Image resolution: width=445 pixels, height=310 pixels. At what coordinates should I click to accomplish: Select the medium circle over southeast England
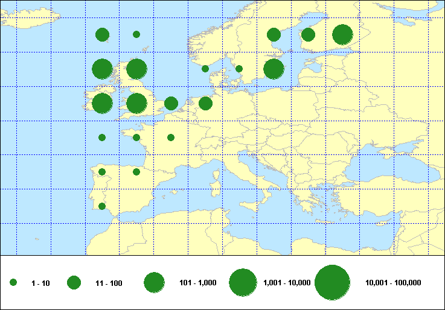tap(171, 104)
